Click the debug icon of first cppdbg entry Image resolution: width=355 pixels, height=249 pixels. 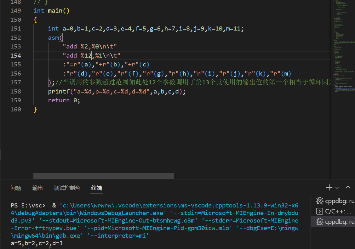(319, 201)
